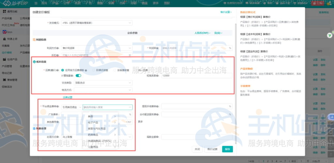The width and height of the screenshot is (334, 163).
Task: Select 按首重续重 radio option
Action: tap(115, 70)
